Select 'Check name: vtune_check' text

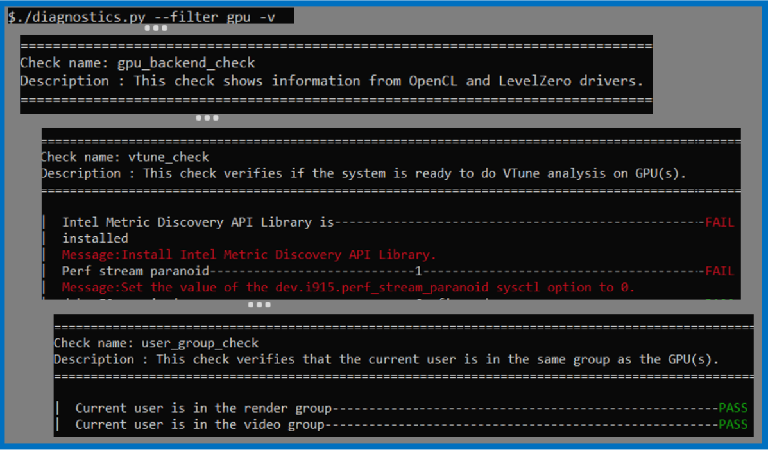pyautogui.click(x=125, y=157)
